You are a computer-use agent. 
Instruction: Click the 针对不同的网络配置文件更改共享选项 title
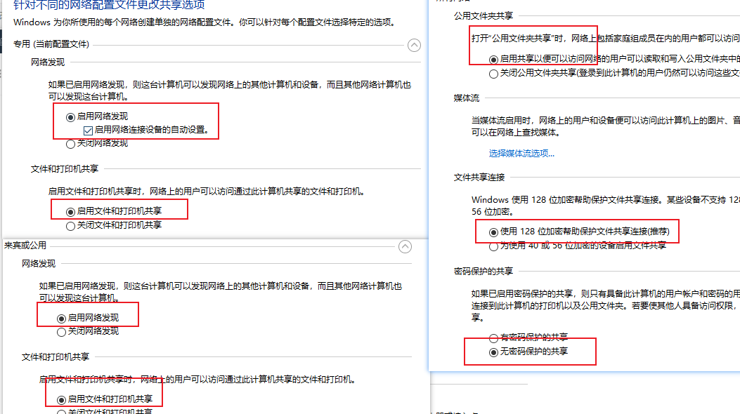(x=109, y=5)
